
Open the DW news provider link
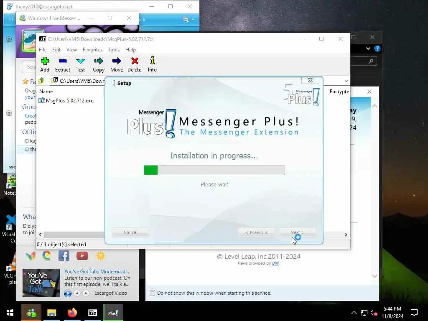[x=275, y=263]
